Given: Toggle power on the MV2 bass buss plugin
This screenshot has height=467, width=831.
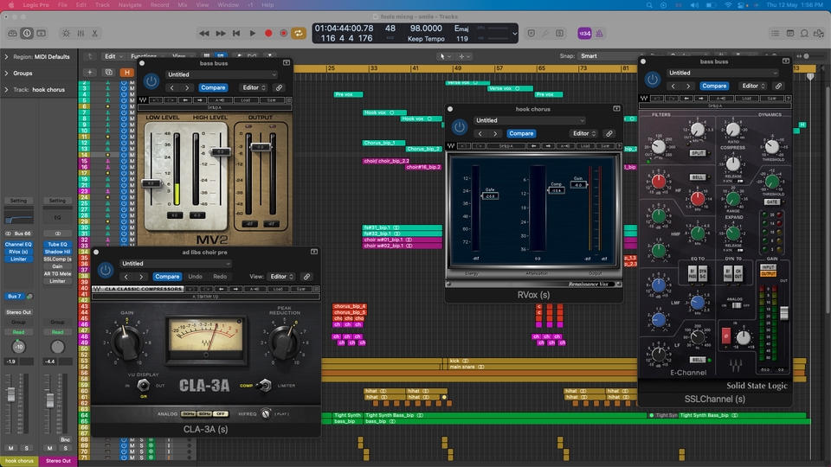Looking at the screenshot, I should pos(151,81).
